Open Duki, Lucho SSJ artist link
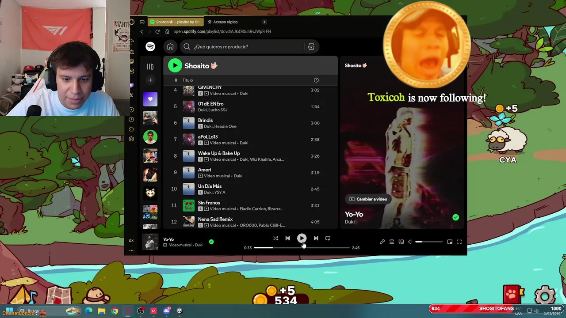566x318 pixels. point(213,110)
